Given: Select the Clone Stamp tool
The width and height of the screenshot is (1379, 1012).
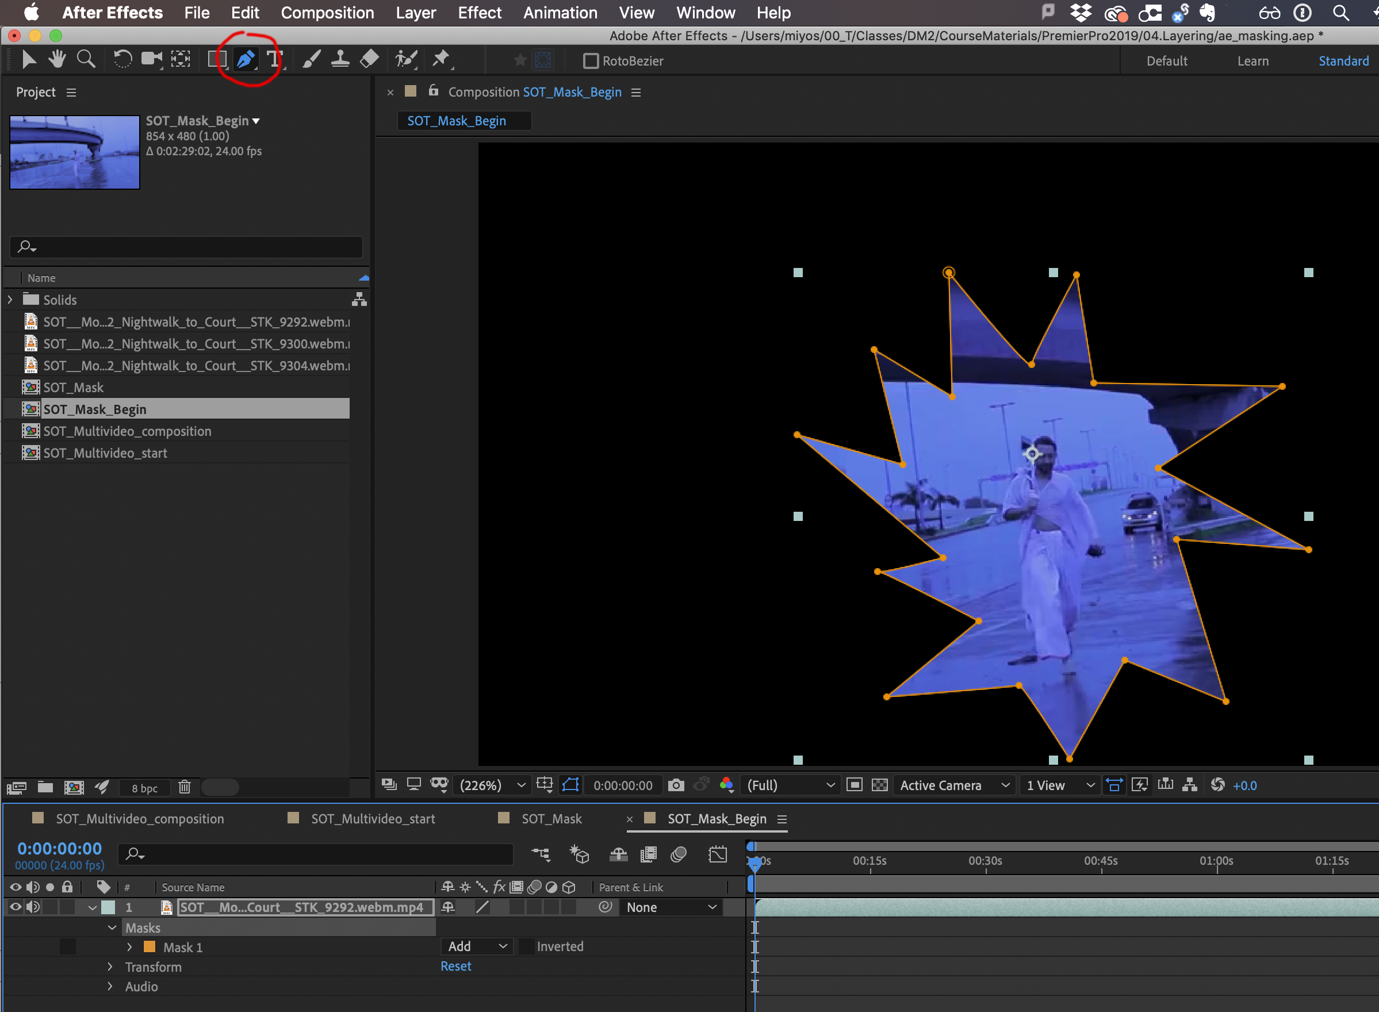Looking at the screenshot, I should click(x=340, y=59).
